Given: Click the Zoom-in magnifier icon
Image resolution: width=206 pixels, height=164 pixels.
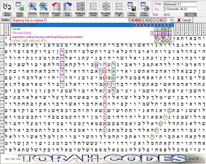Looking at the screenshot, I should pos(33,6).
